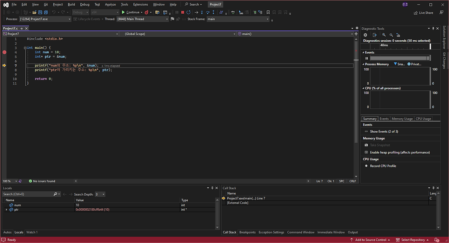Click the Continue debugging button
The height and width of the screenshot is (243, 449).
[x=132, y=12]
